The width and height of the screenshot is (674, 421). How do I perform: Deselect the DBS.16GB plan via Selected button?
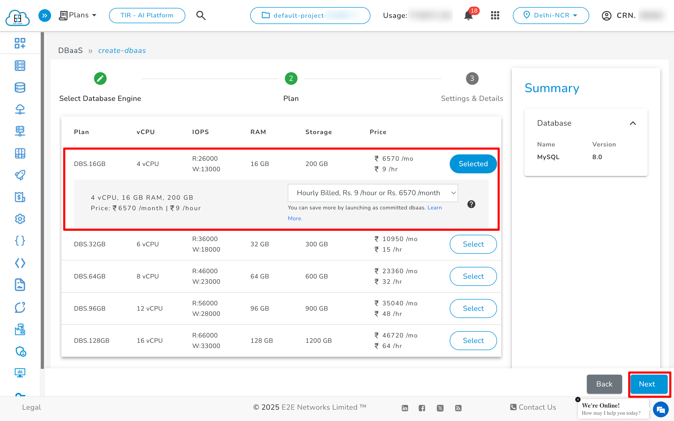(473, 164)
